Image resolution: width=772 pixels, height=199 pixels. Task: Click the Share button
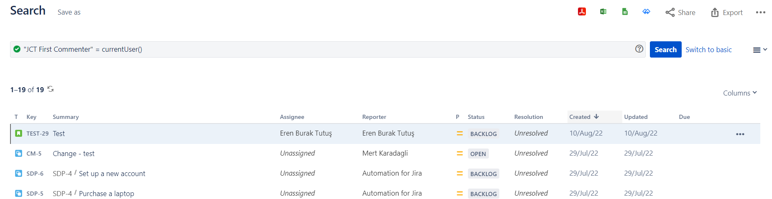click(680, 13)
